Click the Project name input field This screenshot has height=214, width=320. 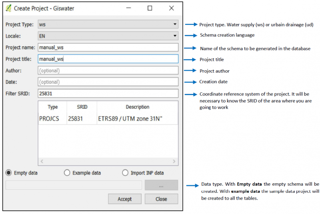click(108, 48)
